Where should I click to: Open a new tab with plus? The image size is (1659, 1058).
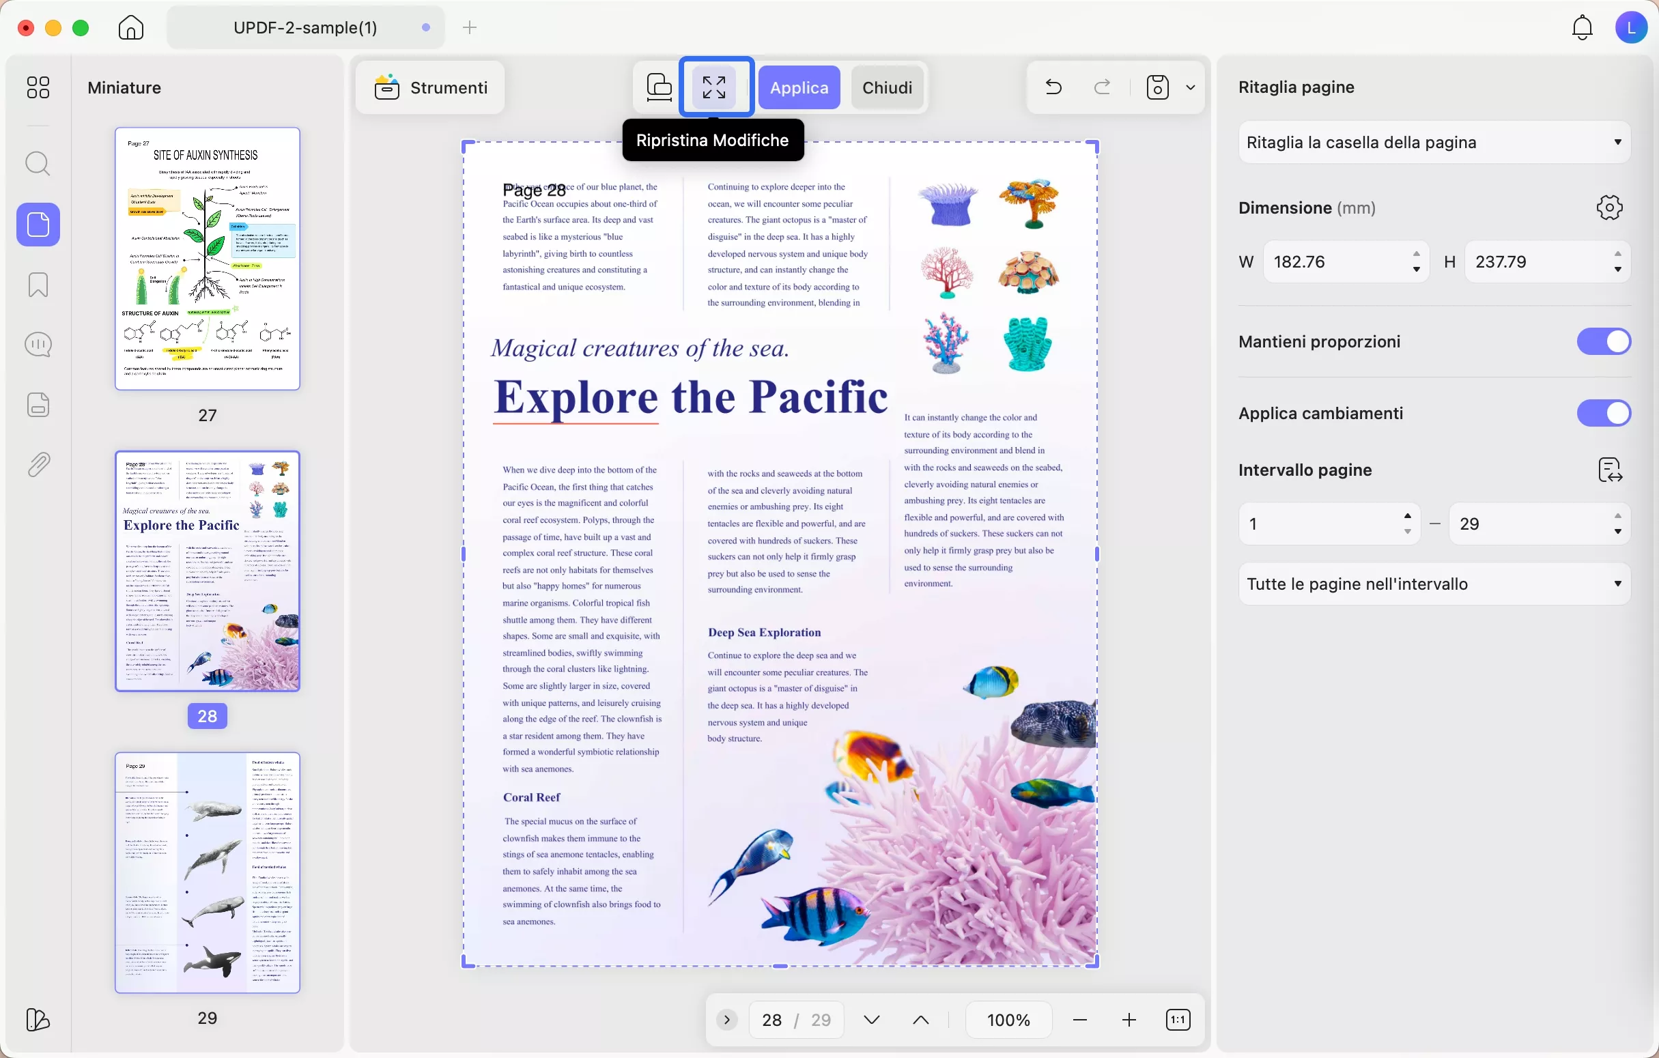[470, 27]
